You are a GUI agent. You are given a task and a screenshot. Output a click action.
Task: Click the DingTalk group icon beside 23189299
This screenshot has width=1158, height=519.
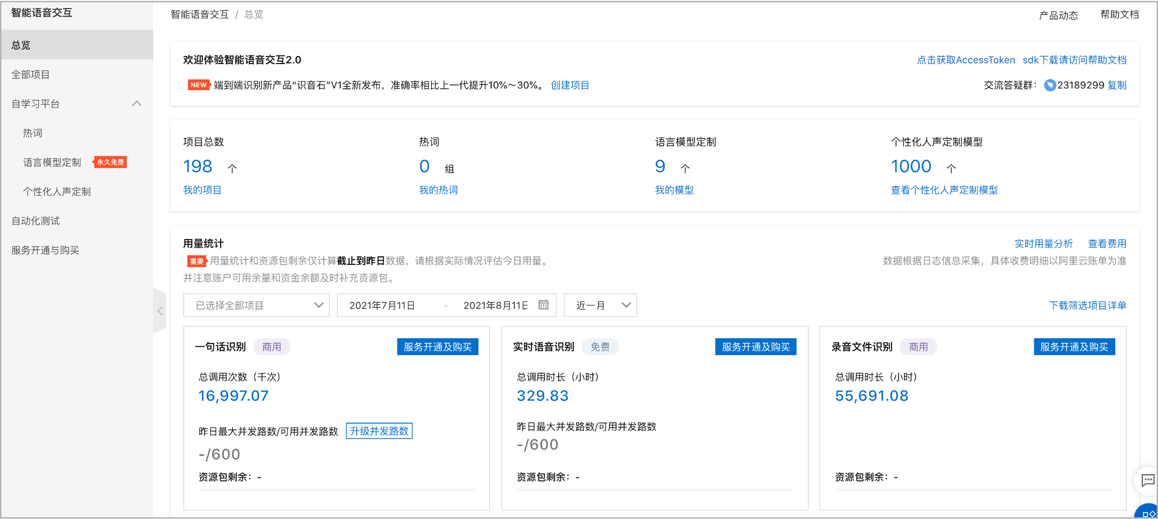tap(1050, 85)
